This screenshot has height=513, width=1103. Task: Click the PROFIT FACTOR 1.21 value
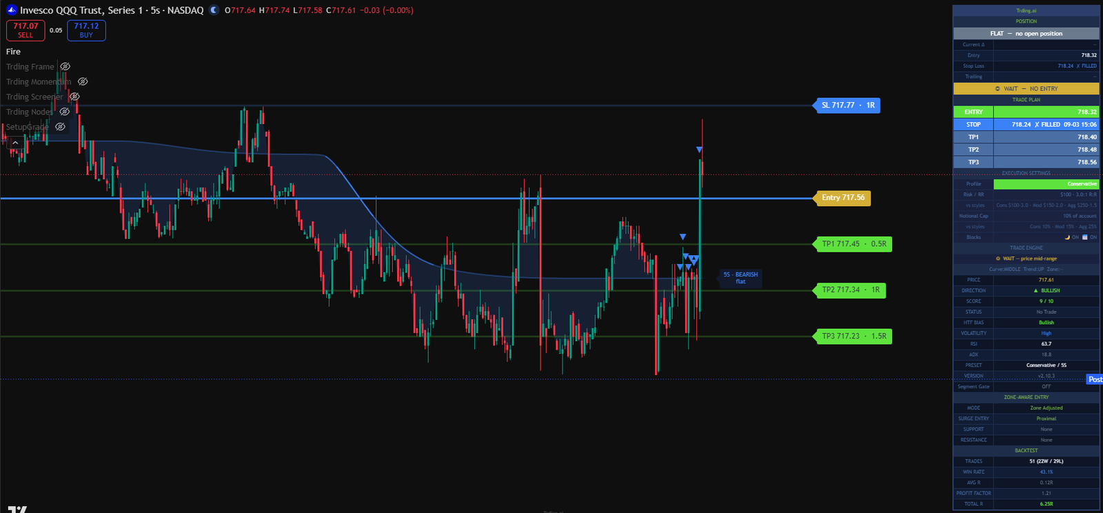pos(1046,494)
